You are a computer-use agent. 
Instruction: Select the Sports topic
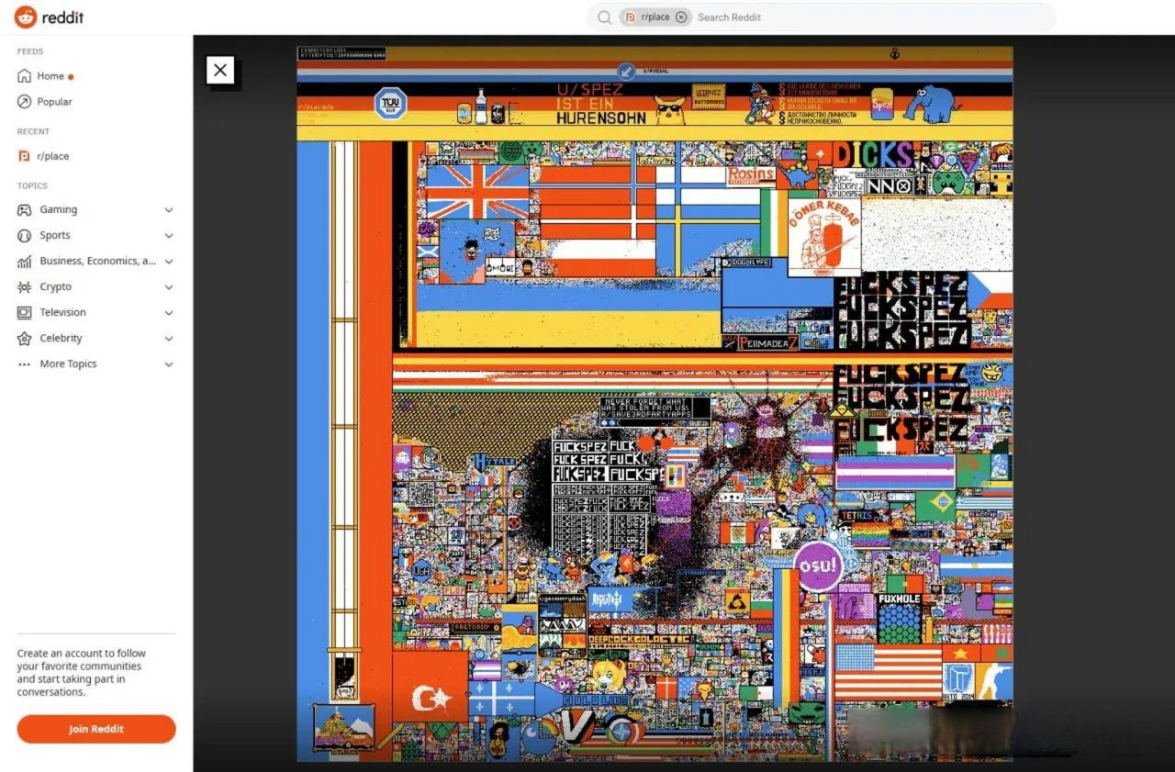coord(55,236)
